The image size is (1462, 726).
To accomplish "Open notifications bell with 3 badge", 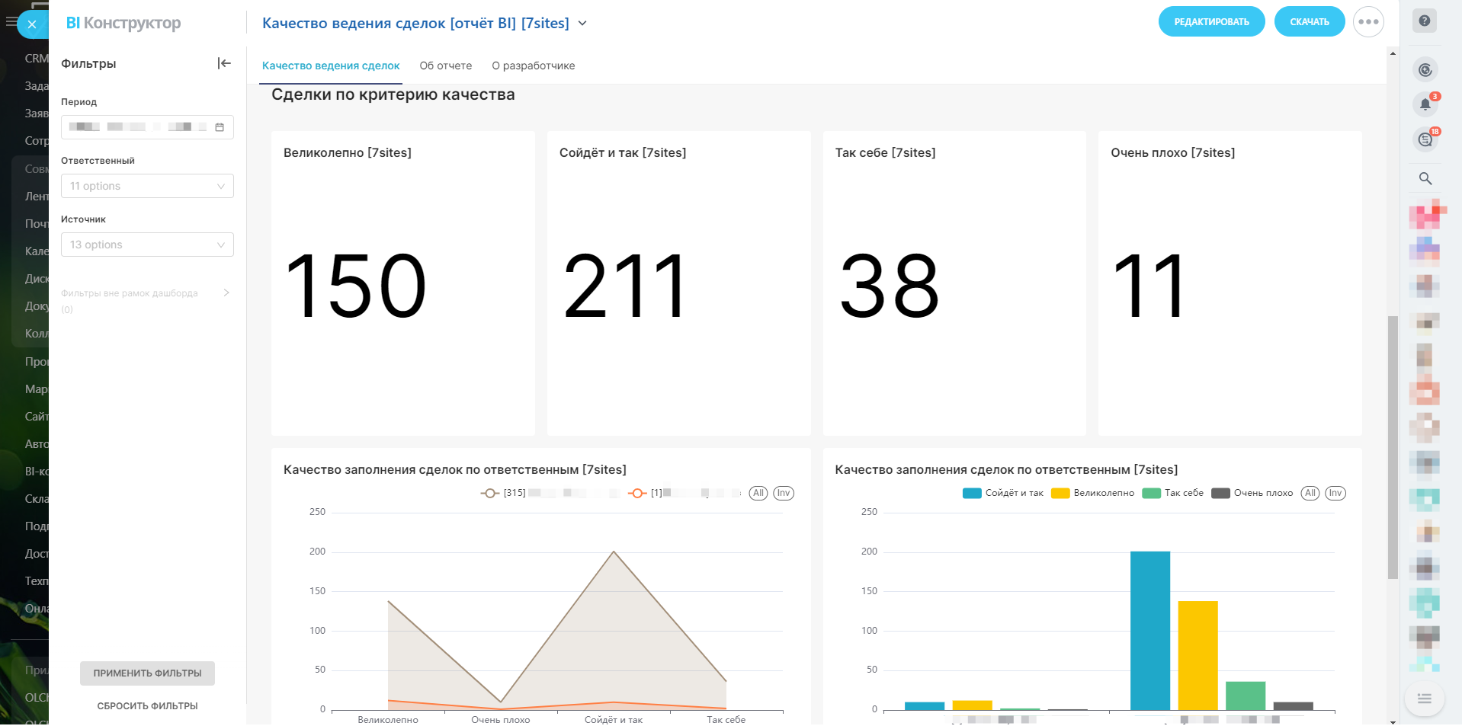I will pyautogui.click(x=1425, y=104).
